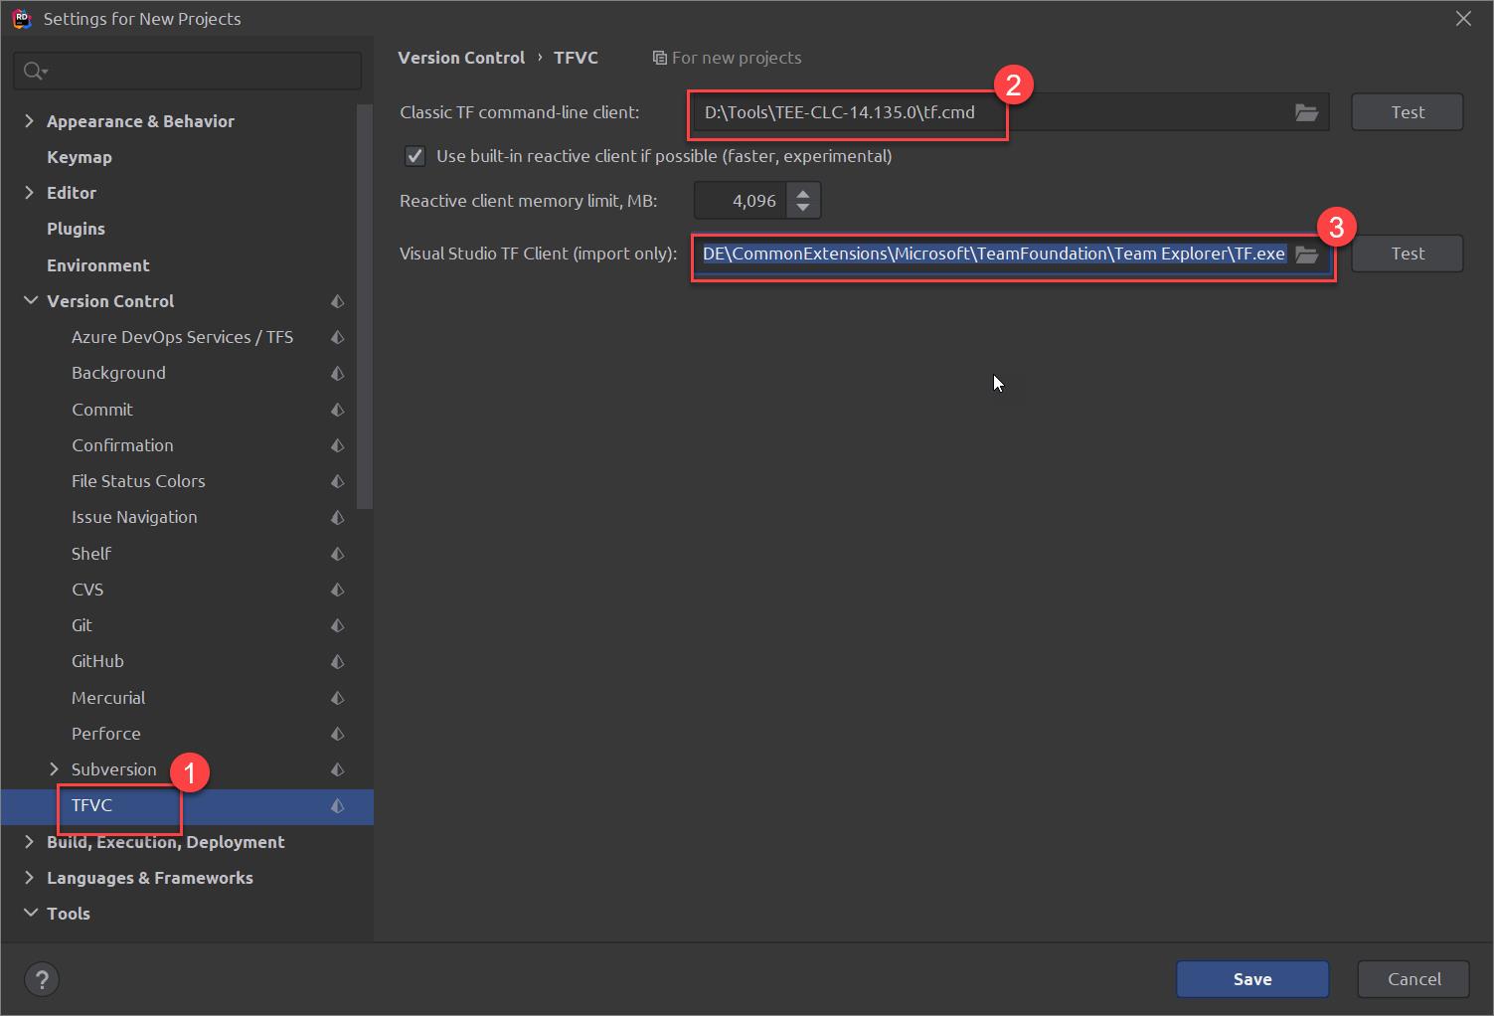
Task: Click project-level icon next to Confirmation
Action: (338, 445)
